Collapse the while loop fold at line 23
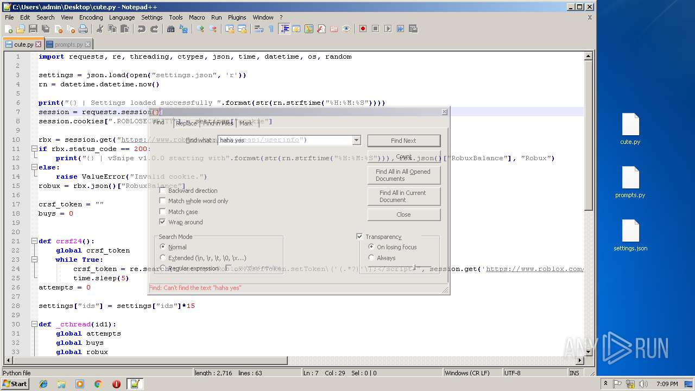The width and height of the screenshot is (695, 391). [34, 260]
